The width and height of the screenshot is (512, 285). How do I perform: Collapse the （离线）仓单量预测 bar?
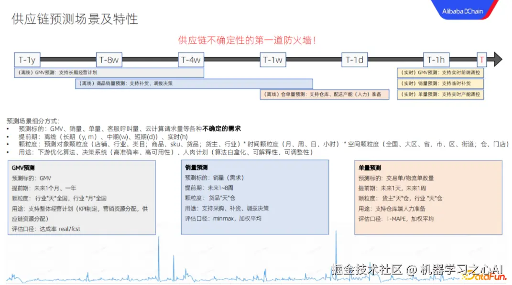click(323, 95)
